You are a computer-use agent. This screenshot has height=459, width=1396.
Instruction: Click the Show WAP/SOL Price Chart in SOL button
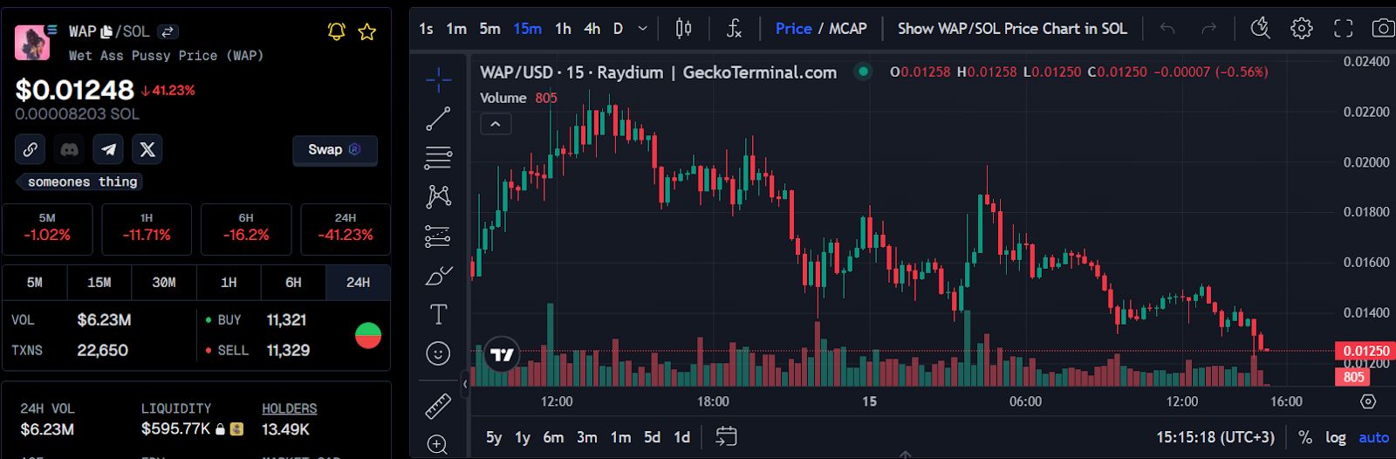pyautogui.click(x=1012, y=29)
